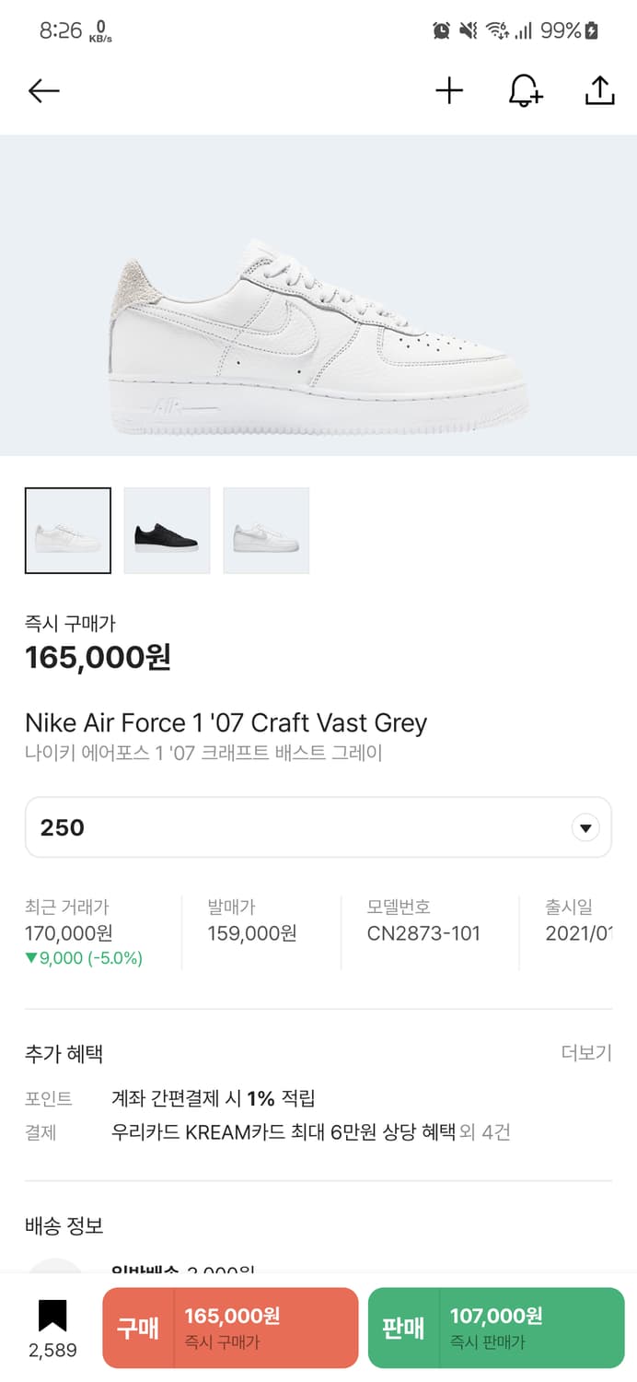Go back using the back arrow
This screenshot has width=637, height=1382.
tap(42, 90)
